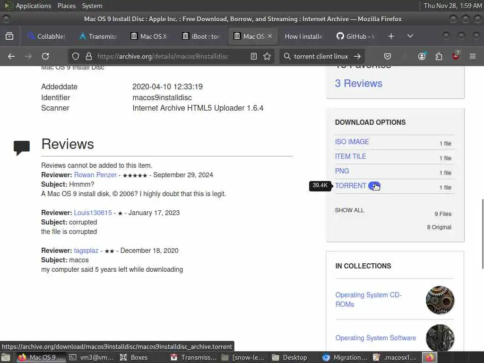Viewport: 484px width, 363px height.
Task: Open Firefox View tab overview icon
Action: 9,36
